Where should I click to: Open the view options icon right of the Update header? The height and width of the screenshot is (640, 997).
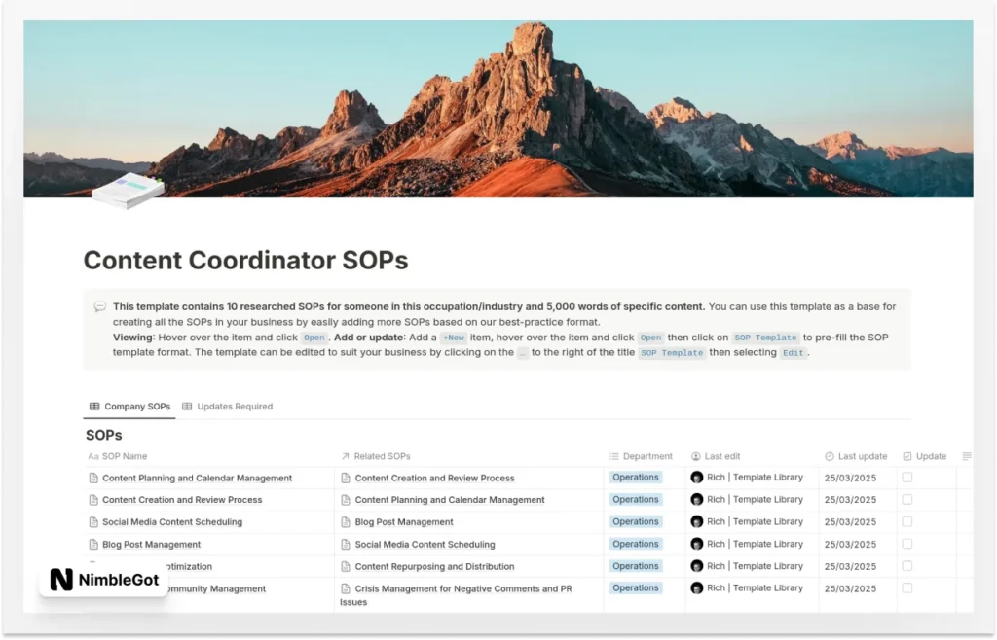(967, 456)
